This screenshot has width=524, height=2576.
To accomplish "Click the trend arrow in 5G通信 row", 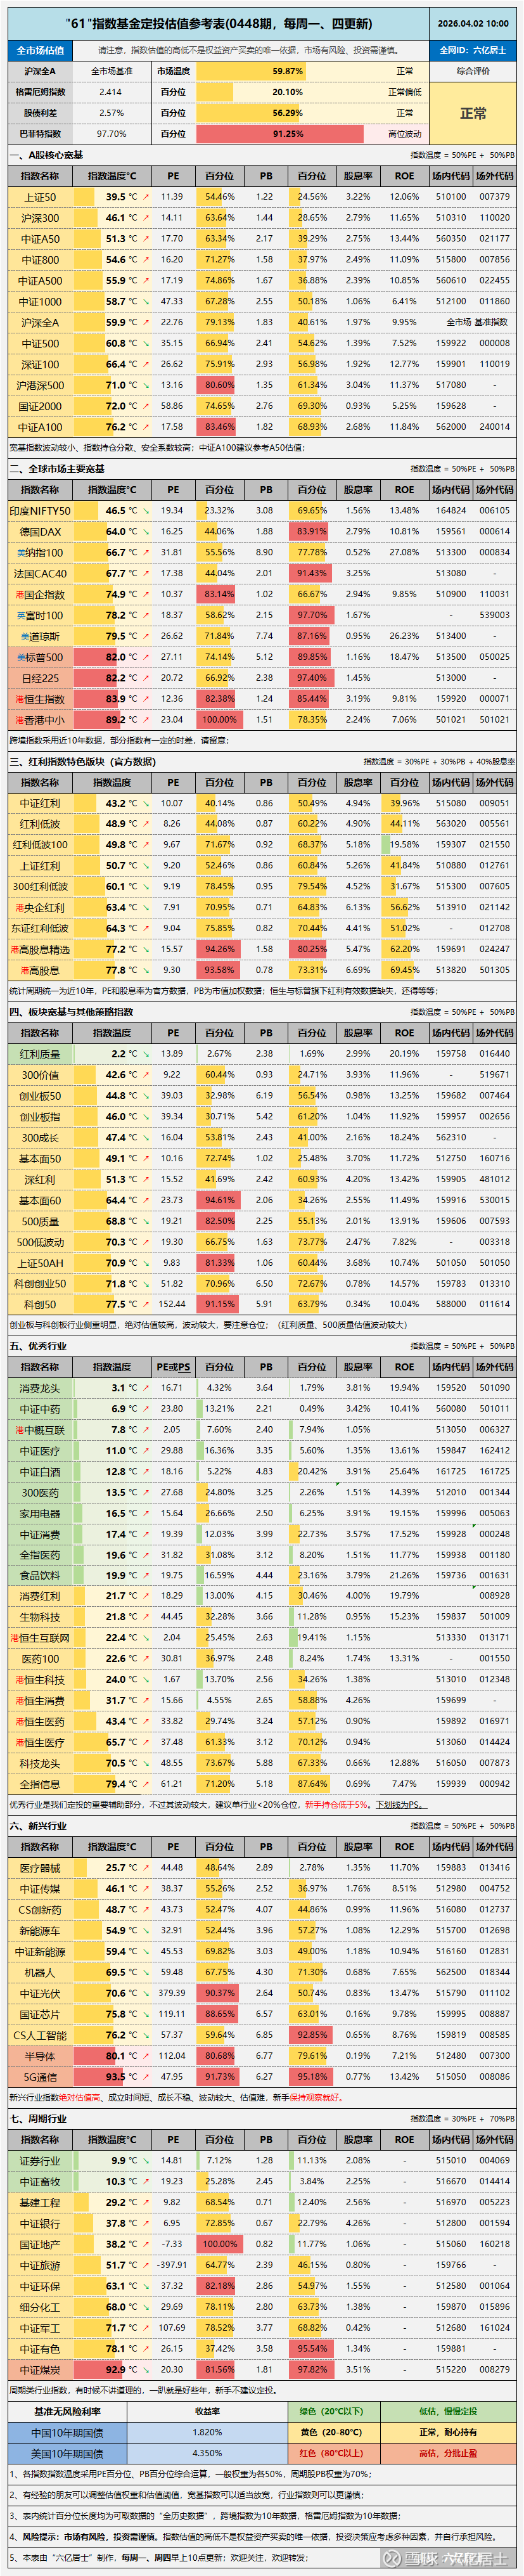I will 146,2077.
